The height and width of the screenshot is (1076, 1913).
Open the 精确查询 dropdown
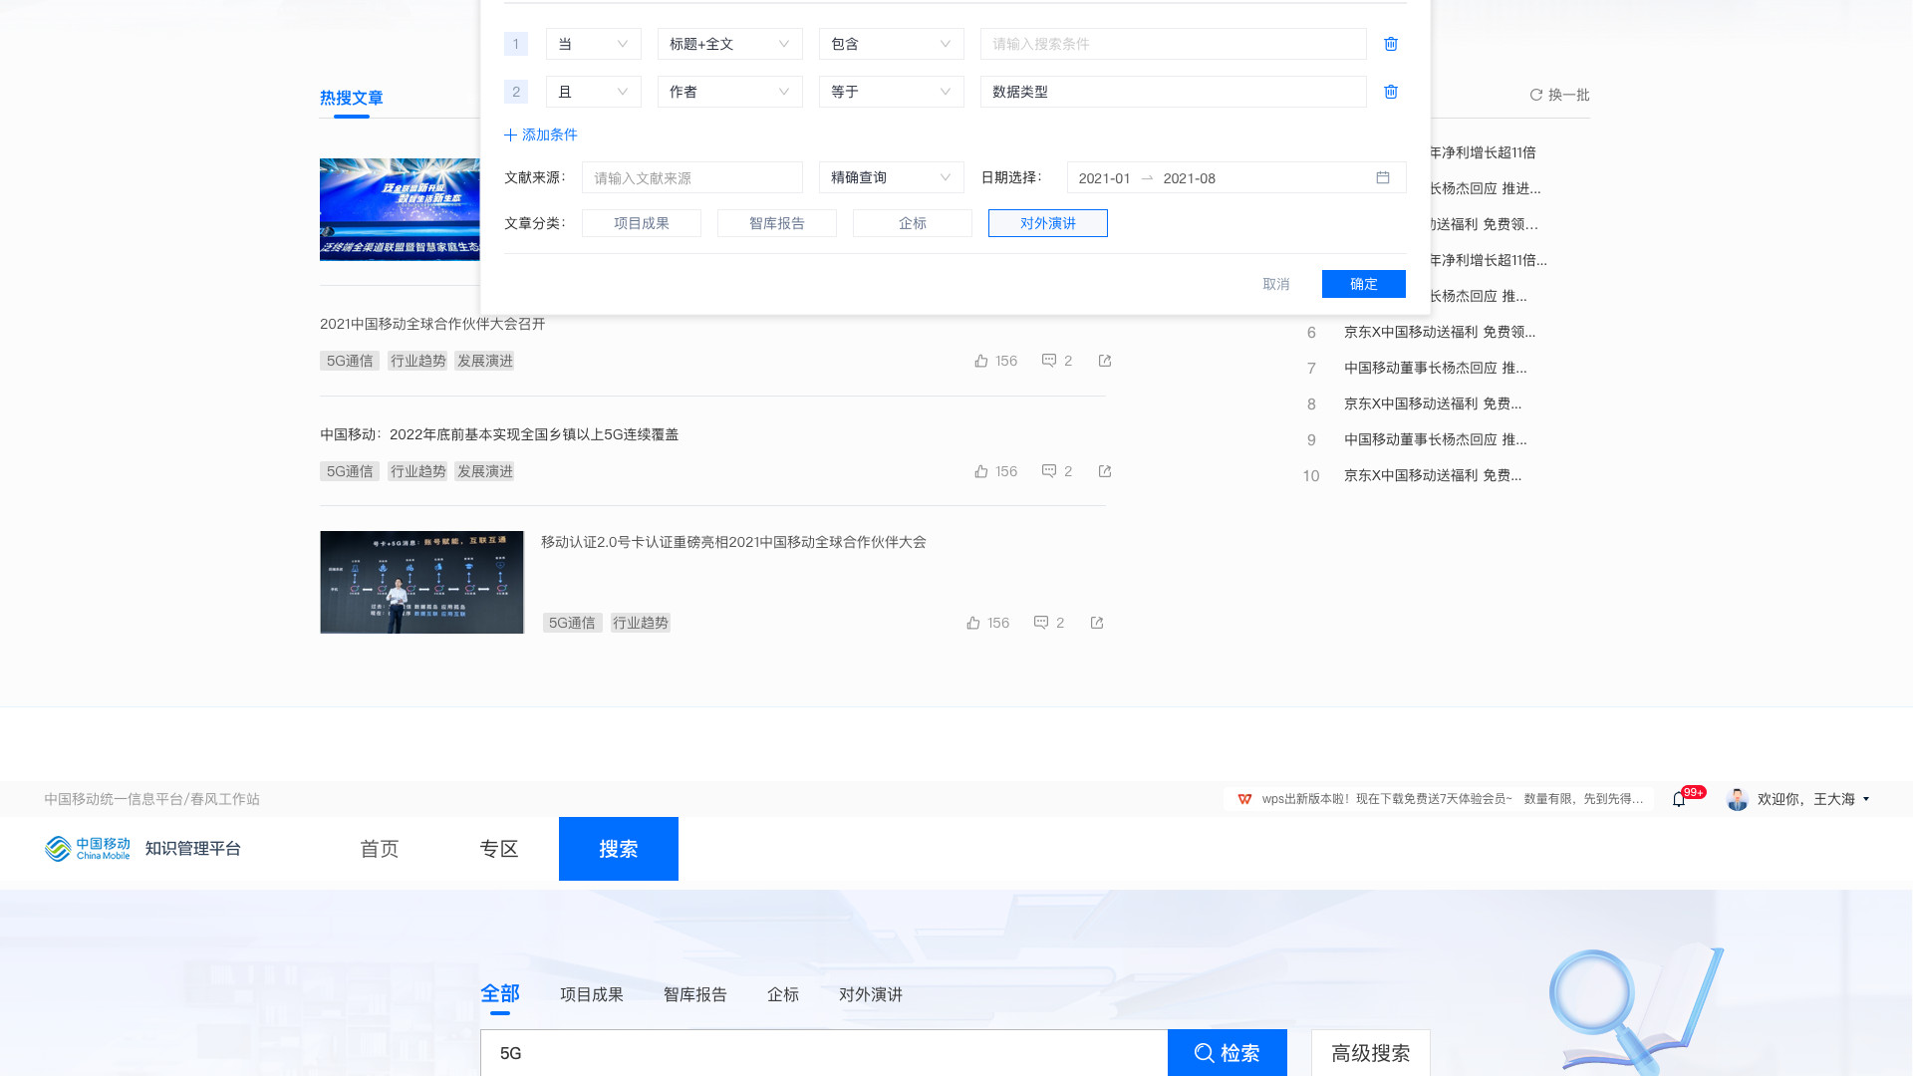890,177
